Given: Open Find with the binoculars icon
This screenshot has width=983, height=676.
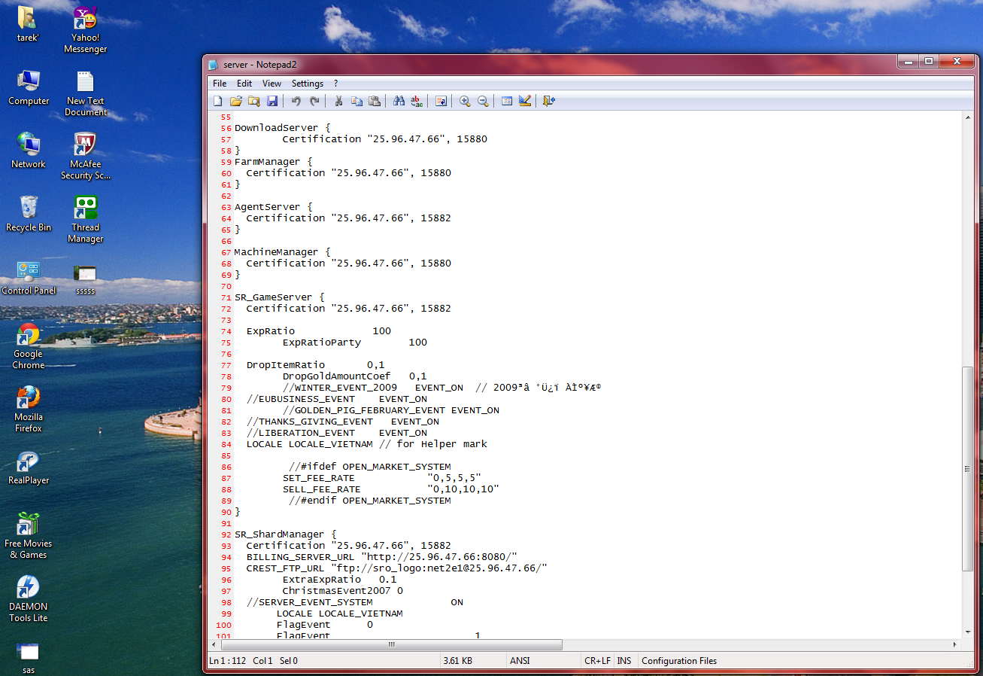Looking at the screenshot, I should click(399, 101).
